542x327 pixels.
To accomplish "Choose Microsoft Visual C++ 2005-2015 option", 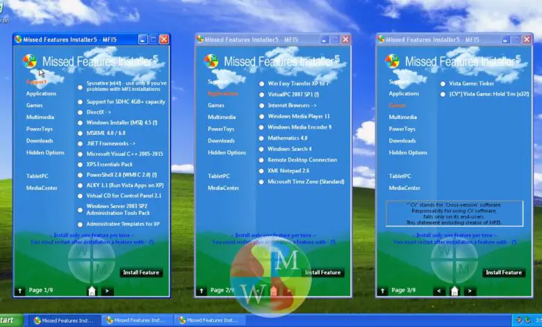I will [80, 154].
